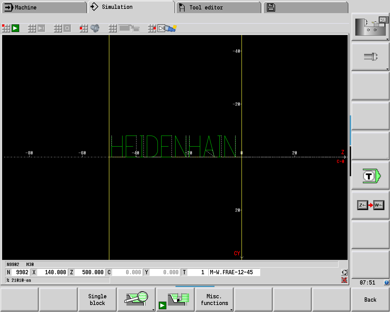Expand the chuck softkey dropdown arrow
390x312 pixels.
tap(387, 69)
